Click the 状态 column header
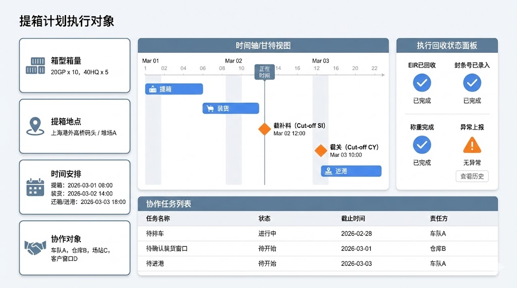This screenshot has width=517, height=288. click(x=265, y=219)
